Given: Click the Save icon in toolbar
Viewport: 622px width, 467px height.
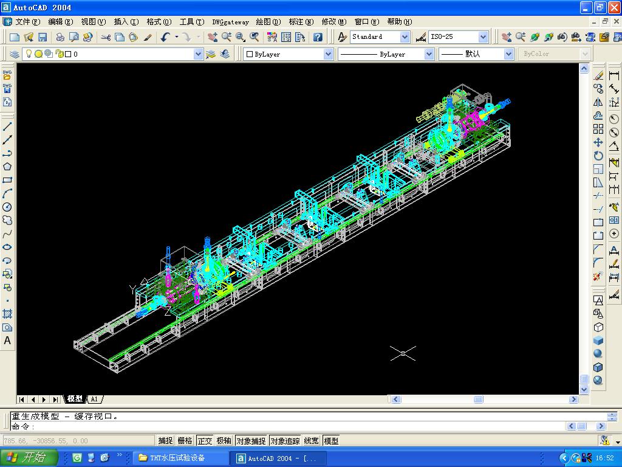Looking at the screenshot, I should pyautogui.click(x=43, y=37).
